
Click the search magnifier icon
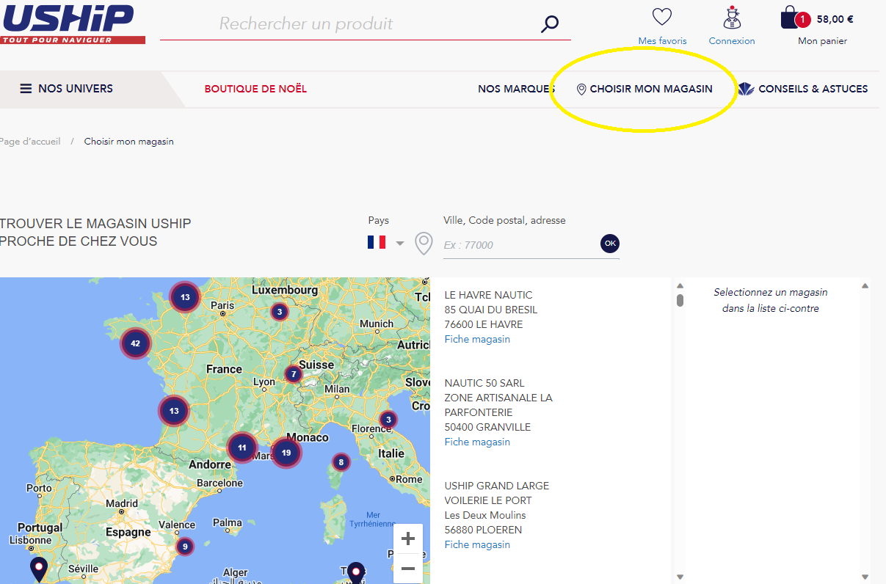(550, 24)
